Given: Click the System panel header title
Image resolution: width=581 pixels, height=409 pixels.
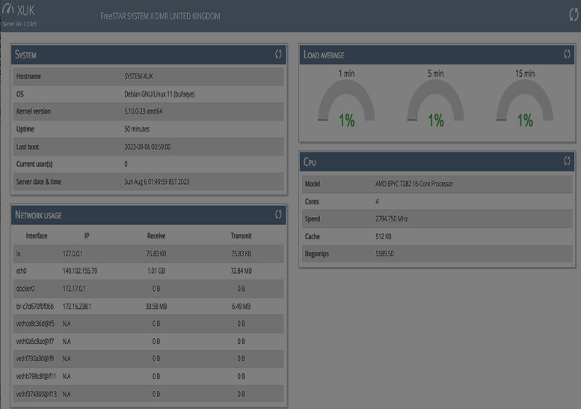Looking at the screenshot, I should click(x=26, y=55).
